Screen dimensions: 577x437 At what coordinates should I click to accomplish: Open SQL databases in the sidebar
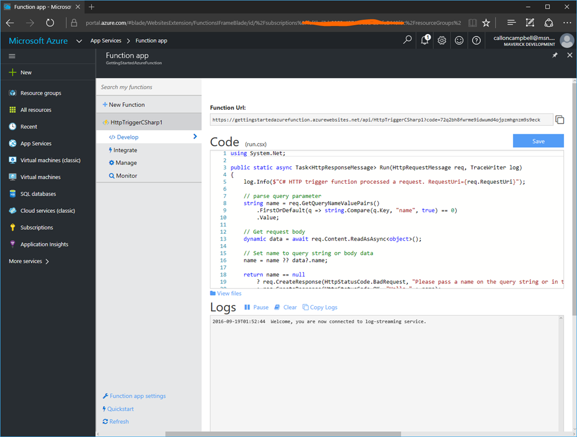click(x=38, y=194)
